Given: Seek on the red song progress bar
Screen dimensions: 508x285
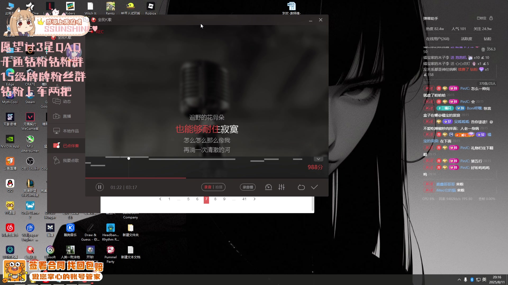Looking at the screenshot, I should coord(207,178).
